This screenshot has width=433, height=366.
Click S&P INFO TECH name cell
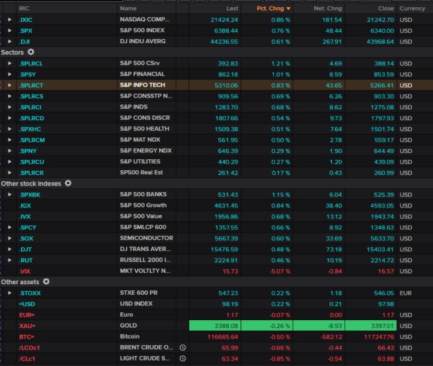143,85
